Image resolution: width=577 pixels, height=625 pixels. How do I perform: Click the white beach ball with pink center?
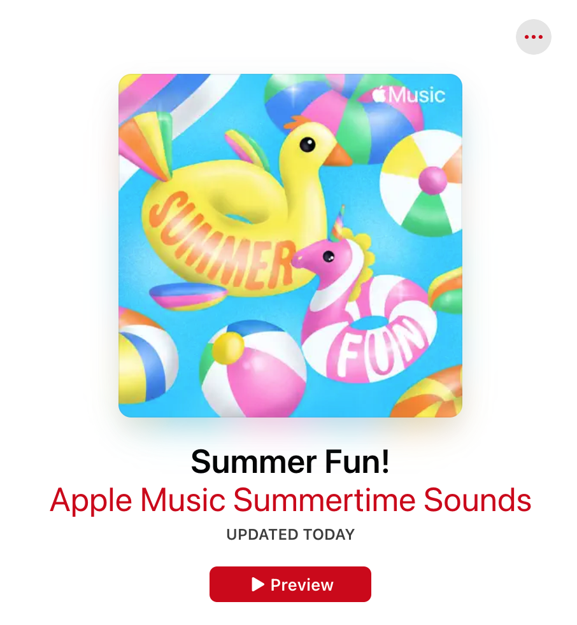tap(421, 183)
